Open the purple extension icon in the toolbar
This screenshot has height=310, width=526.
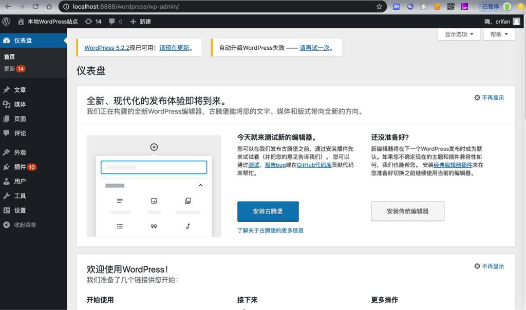(464, 7)
